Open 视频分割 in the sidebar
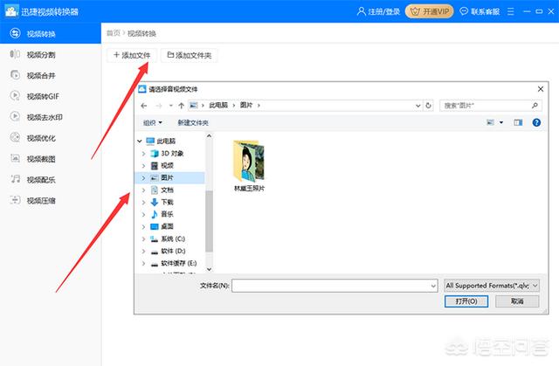This screenshot has height=366, width=559. pos(41,54)
